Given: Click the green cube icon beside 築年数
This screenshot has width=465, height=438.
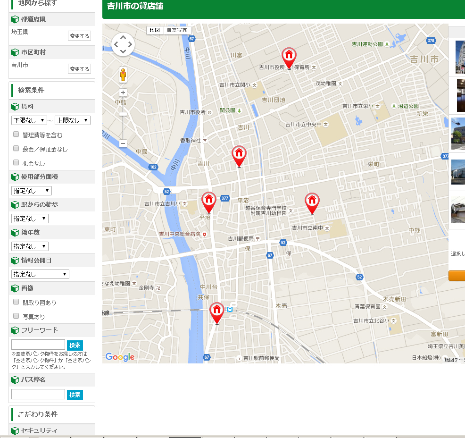Looking at the screenshot, I should (x=15, y=233).
